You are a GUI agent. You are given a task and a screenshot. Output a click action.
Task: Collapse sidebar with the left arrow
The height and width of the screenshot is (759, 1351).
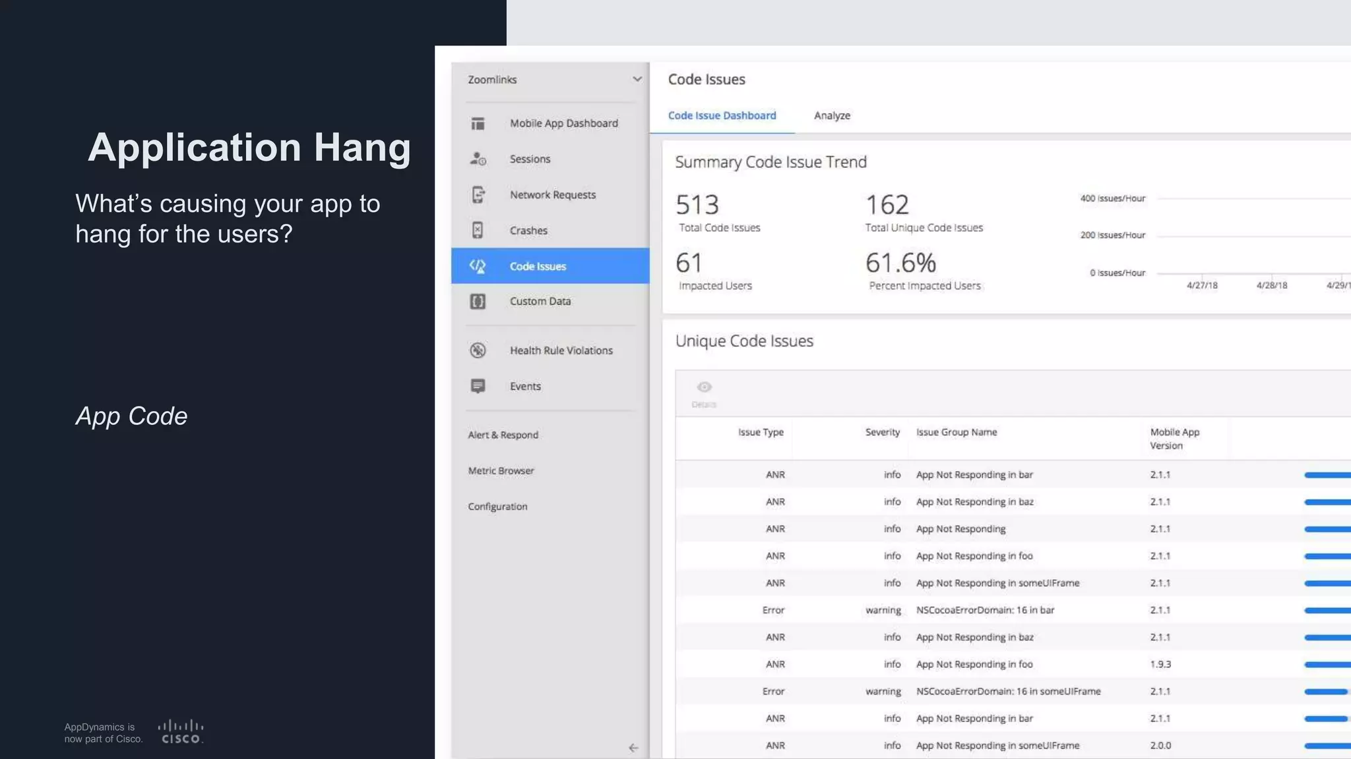tap(633, 748)
